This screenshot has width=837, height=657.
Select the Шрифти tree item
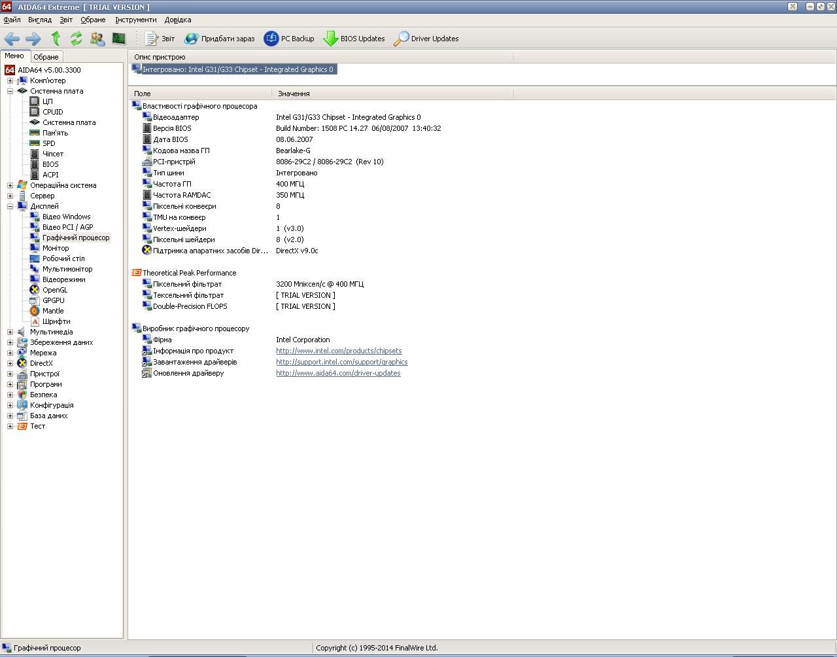[56, 321]
